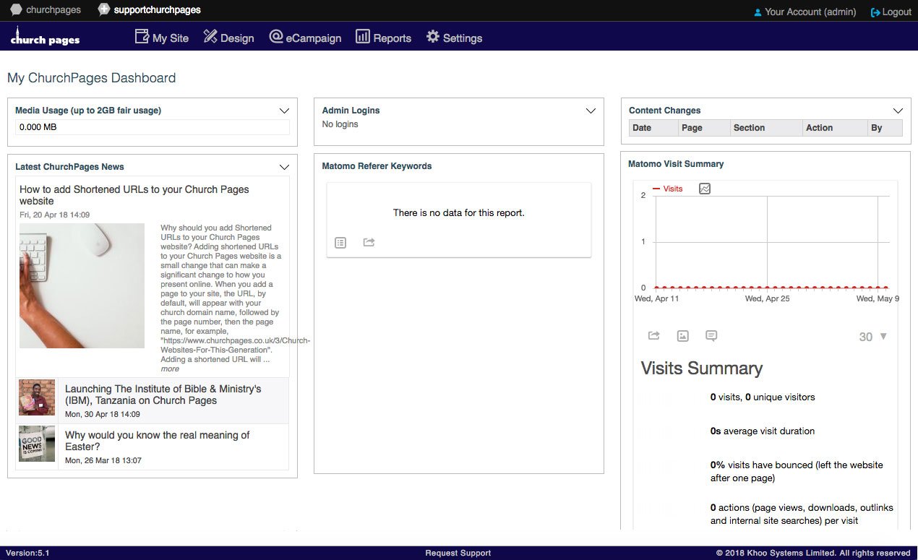Open the My Site menu
This screenshot has width=918, height=560.
click(x=162, y=38)
